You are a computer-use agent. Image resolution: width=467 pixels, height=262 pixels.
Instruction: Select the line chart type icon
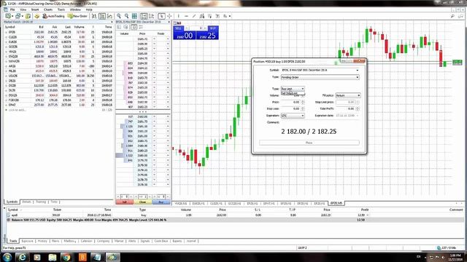pos(110,16)
